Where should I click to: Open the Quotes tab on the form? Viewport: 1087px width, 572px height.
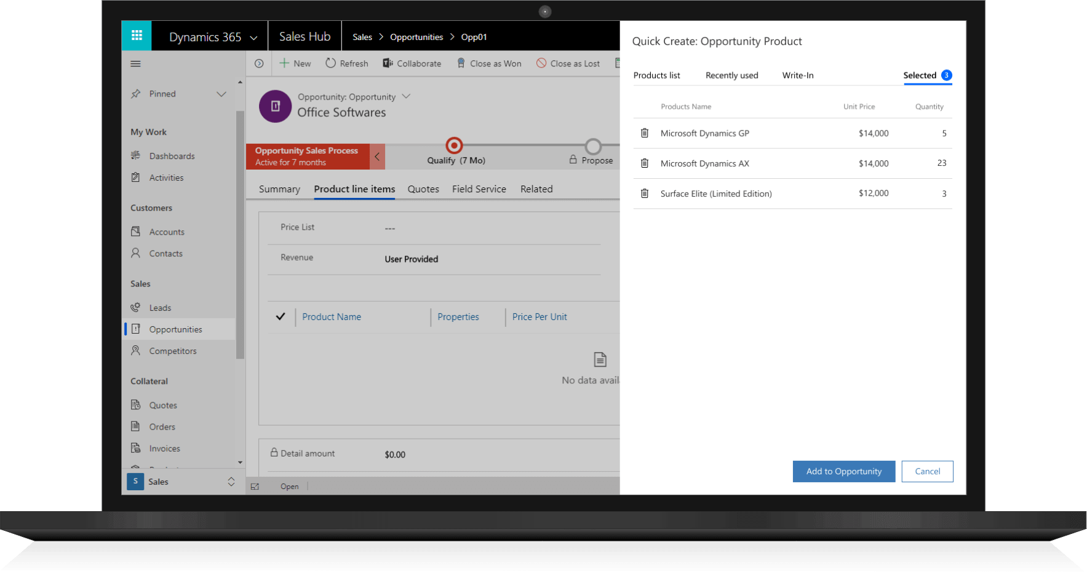(423, 189)
